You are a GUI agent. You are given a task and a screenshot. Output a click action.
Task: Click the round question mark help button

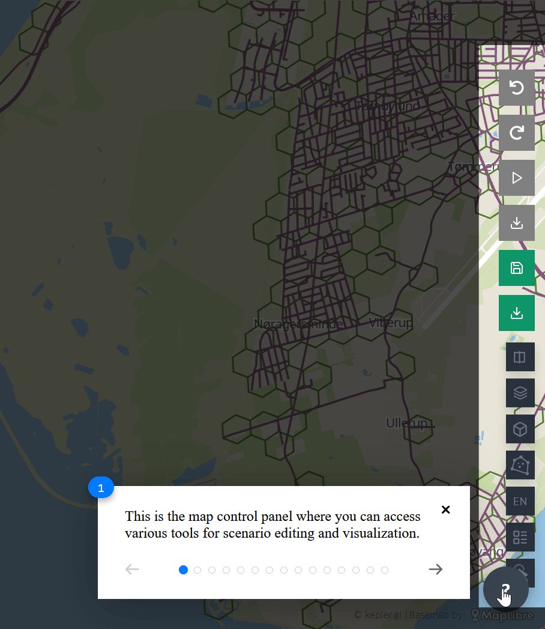pos(505,590)
